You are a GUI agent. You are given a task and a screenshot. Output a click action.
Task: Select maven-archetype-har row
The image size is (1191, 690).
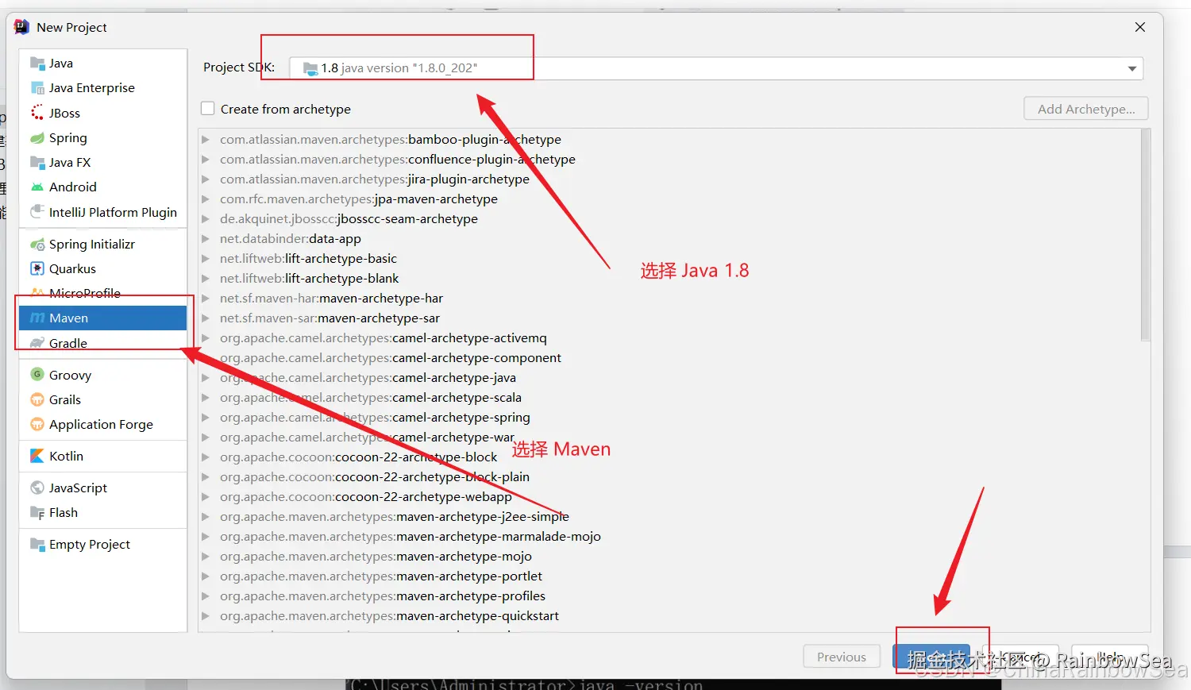tap(671, 299)
